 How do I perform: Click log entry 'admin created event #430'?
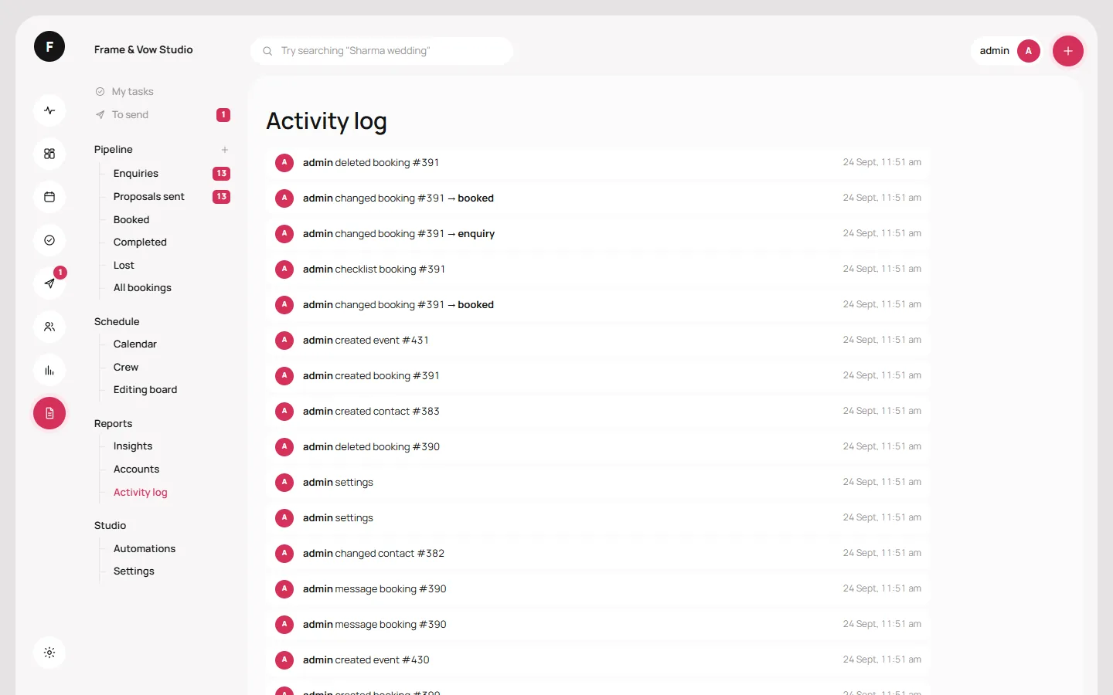[x=598, y=659]
